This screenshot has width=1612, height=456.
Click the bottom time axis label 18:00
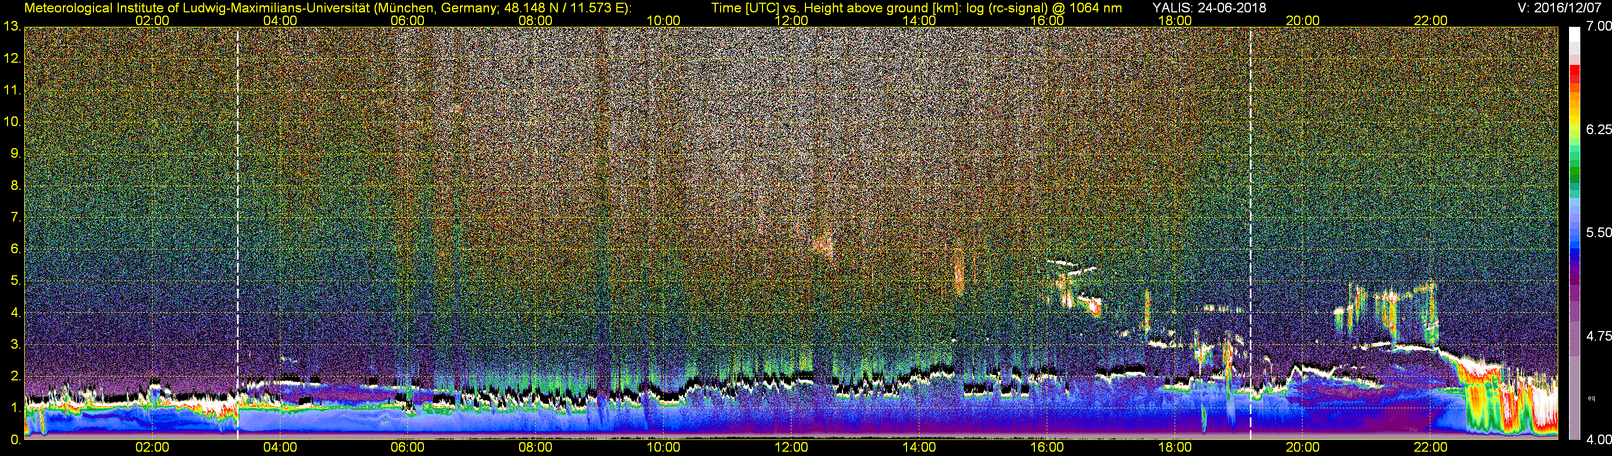[1175, 448]
